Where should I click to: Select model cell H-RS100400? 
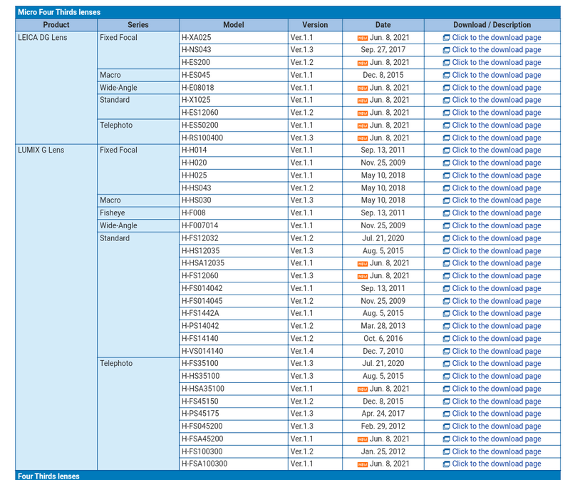click(x=234, y=138)
